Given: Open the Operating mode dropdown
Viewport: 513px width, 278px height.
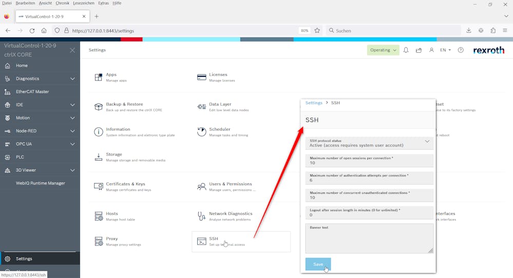Looking at the screenshot, I should click(383, 50).
